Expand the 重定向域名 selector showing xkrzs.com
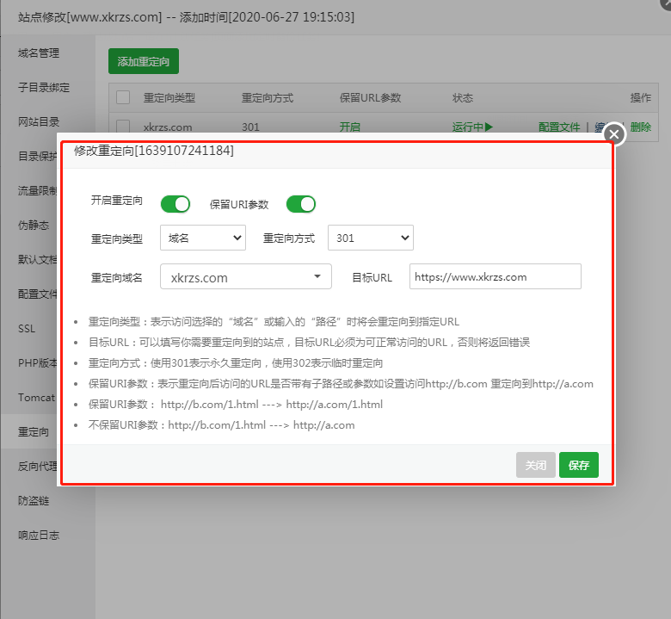 [246, 276]
